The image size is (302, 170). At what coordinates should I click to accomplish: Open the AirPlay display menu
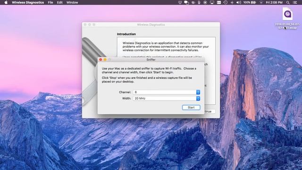click(212, 2)
